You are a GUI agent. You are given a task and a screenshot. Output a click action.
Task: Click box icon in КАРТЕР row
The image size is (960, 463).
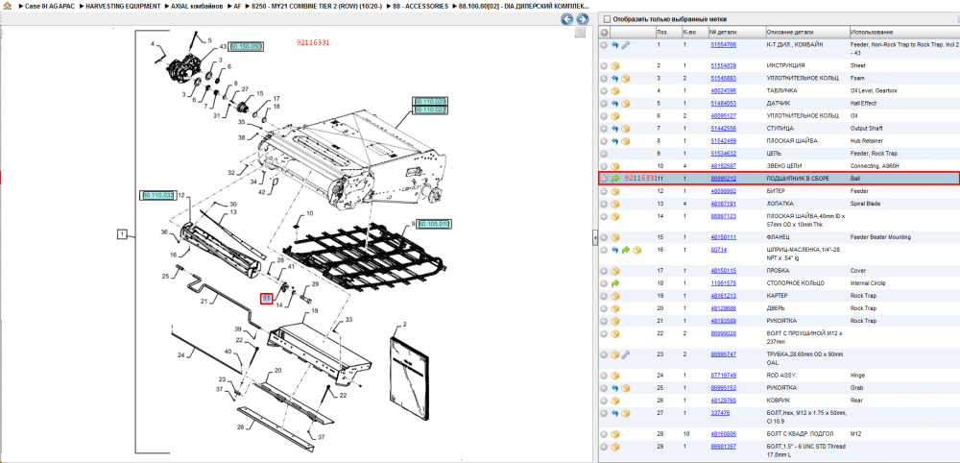pos(614,296)
